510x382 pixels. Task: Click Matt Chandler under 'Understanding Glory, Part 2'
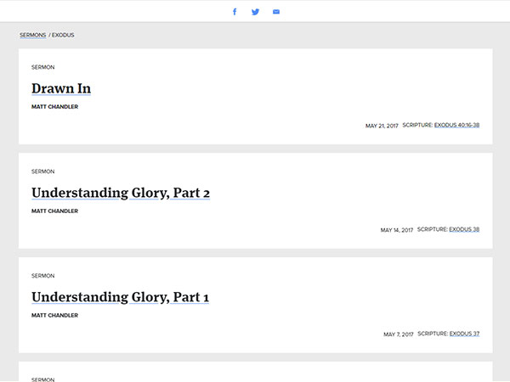(54, 211)
